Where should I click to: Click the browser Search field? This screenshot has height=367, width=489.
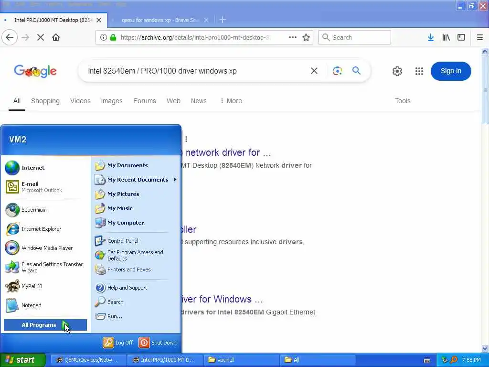click(354, 37)
